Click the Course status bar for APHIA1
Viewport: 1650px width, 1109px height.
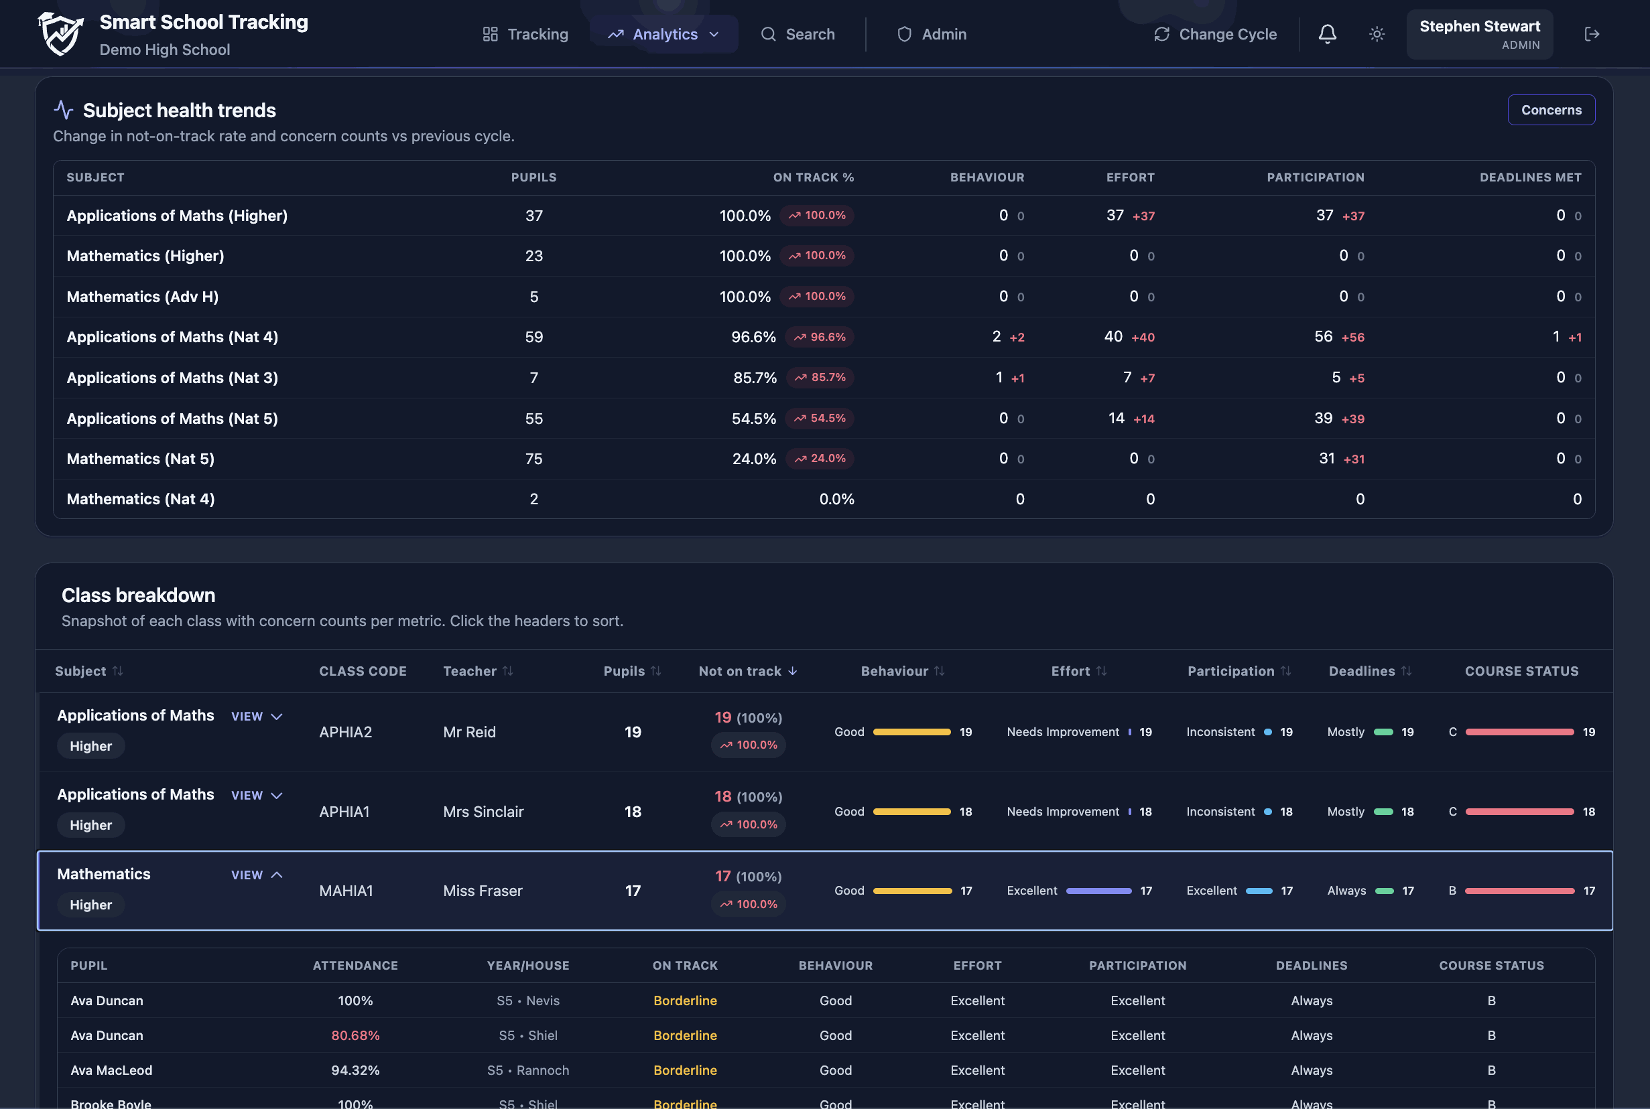(1519, 811)
